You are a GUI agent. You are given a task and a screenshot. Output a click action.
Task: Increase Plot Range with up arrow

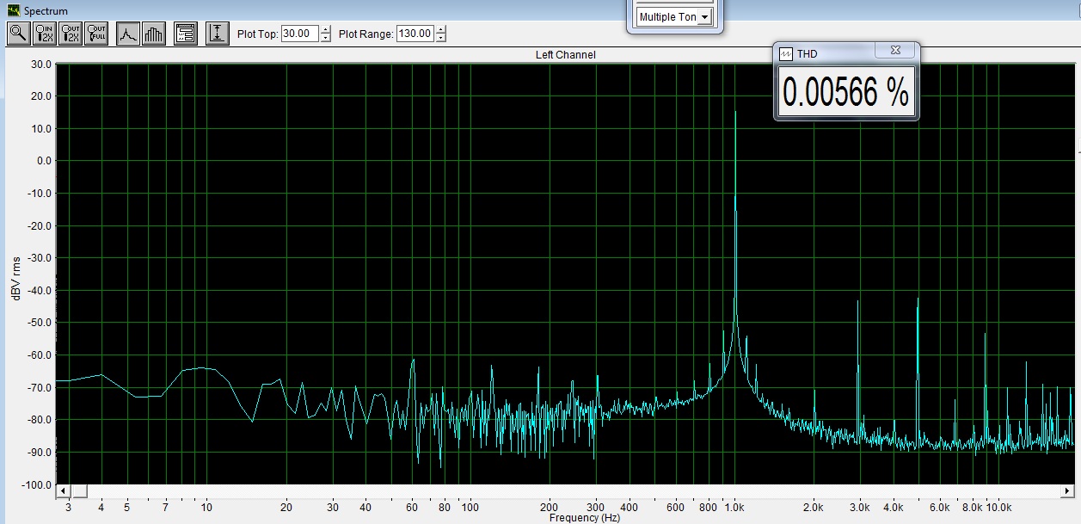coord(441,30)
